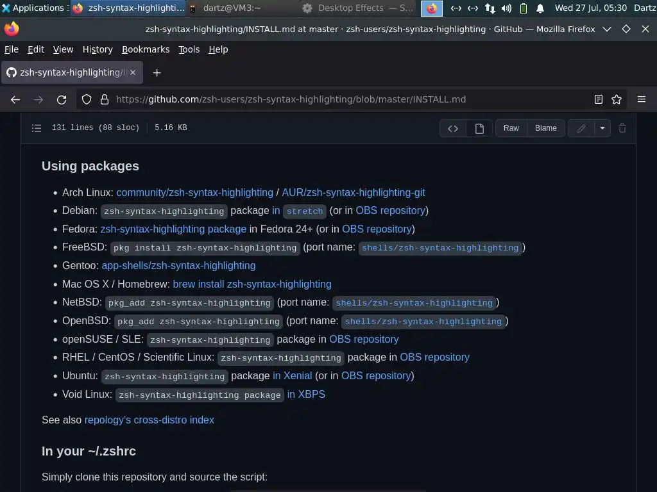Open the Tools menu
657x492 pixels.
pos(189,49)
